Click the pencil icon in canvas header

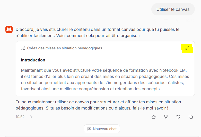(23, 48)
